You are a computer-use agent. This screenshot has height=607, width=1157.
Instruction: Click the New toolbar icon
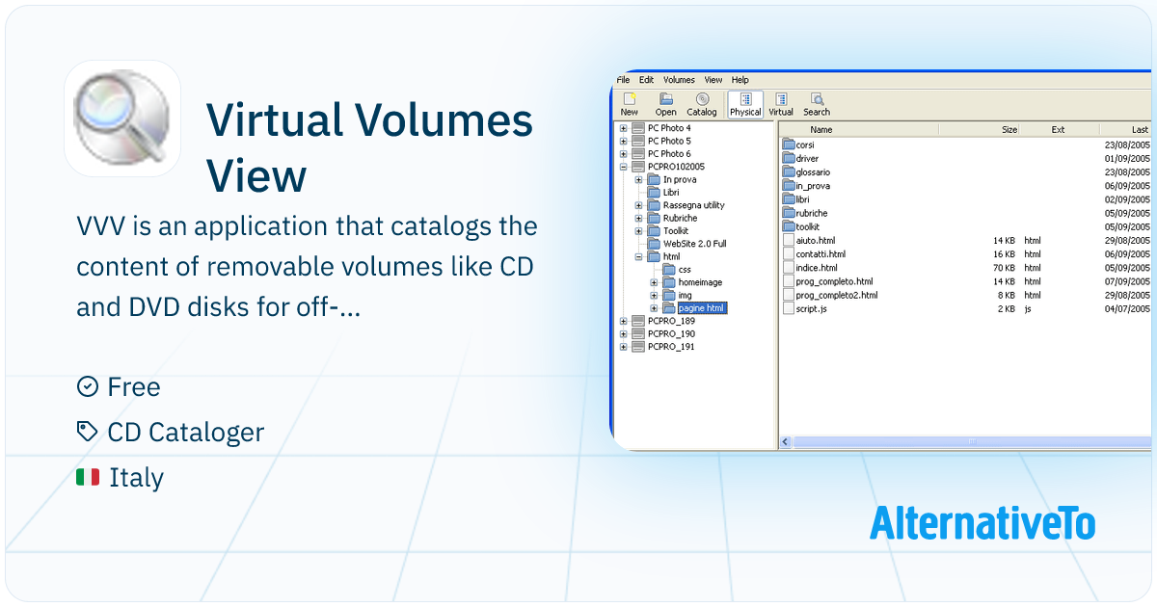click(630, 98)
